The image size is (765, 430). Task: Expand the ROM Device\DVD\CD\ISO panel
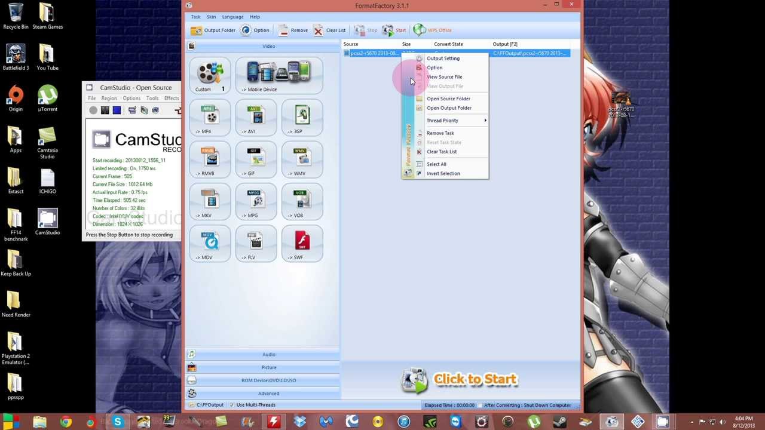[x=264, y=380]
